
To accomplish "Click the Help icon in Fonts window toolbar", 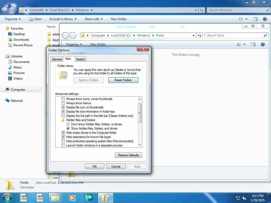I will [263, 44].
